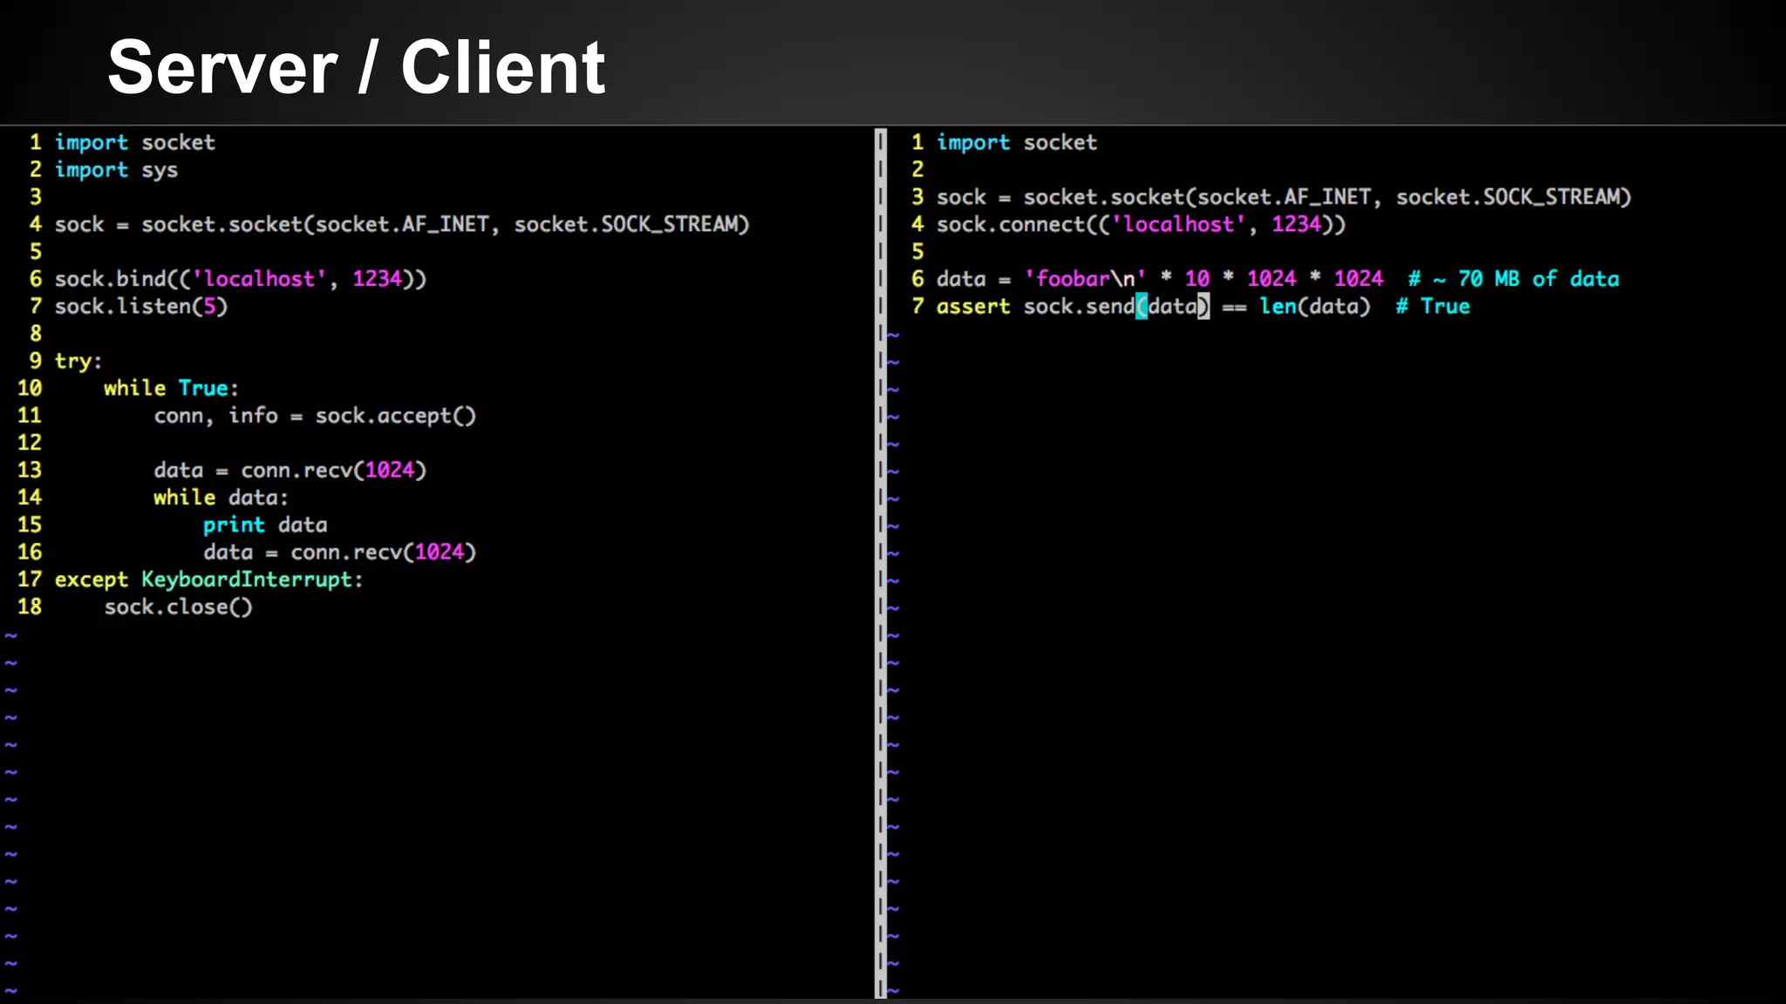Viewport: 1786px width, 1004px height.
Task: Click the client's socket.socket creation line
Action: click(x=1284, y=197)
